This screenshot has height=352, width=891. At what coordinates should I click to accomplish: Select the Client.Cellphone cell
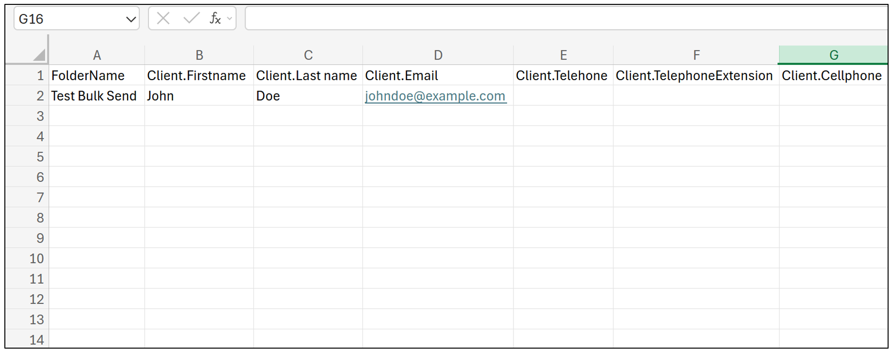pos(833,75)
